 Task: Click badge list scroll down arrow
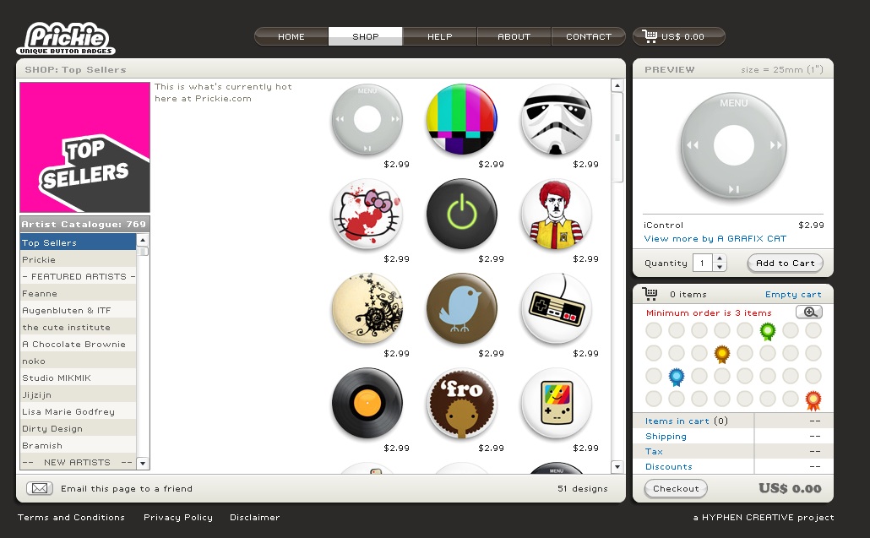(617, 466)
